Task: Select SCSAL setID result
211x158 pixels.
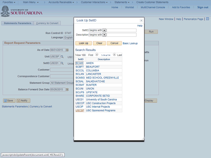Action: 79,81
